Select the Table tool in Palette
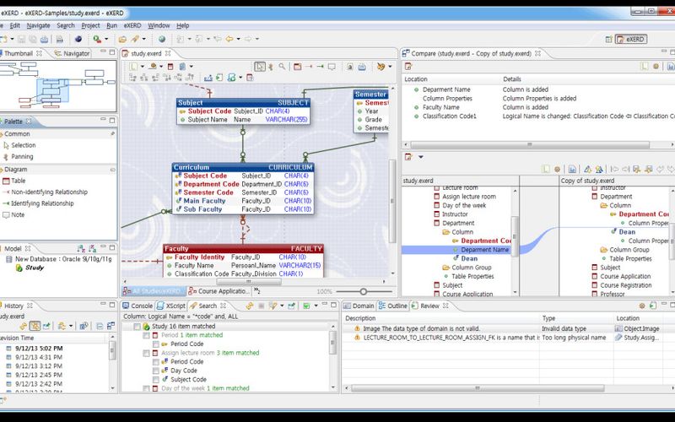 point(14,181)
